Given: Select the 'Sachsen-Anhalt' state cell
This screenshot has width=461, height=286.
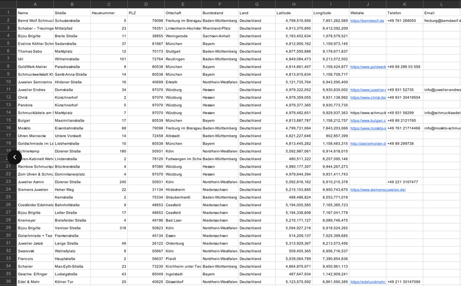Looking at the screenshot, I should pyautogui.click(x=220, y=36).
